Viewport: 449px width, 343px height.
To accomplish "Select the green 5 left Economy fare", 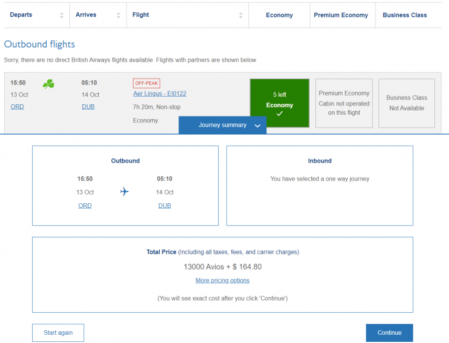I will 279,103.
